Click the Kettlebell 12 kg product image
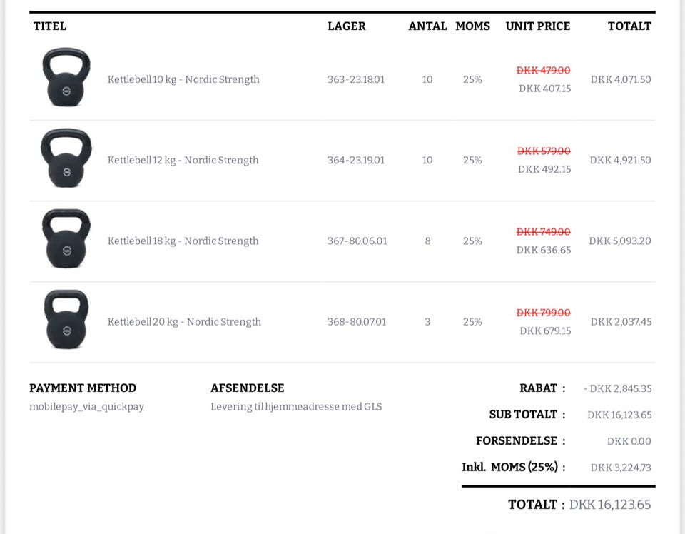The image size is (685, 534). pyautogui.click(x=66, y=158)
